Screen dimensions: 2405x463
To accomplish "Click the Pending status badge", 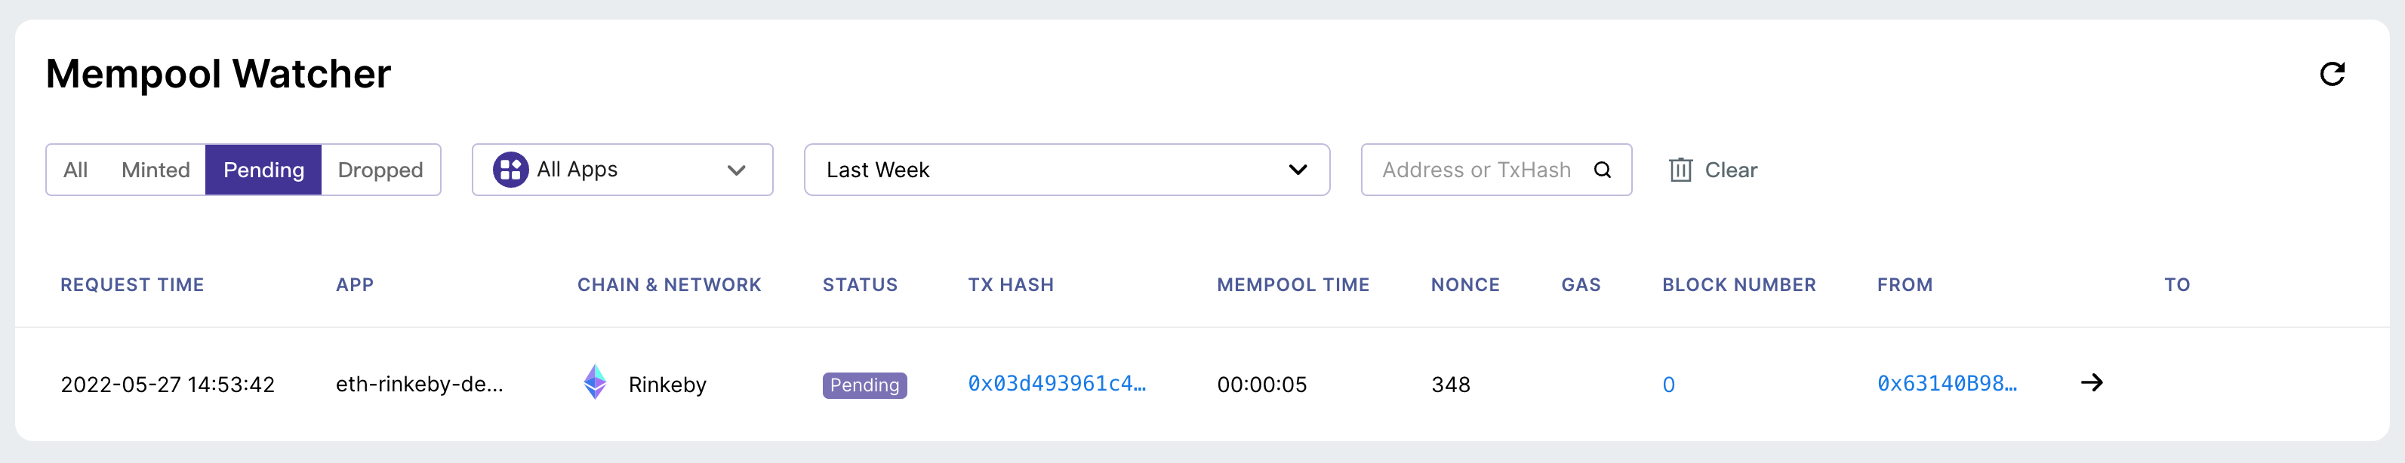I will pos(864,385).
